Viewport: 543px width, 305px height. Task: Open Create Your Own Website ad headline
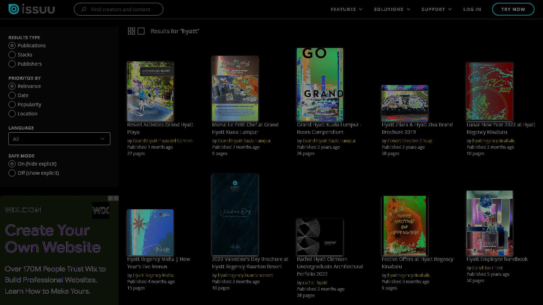[x=53, y=239]
